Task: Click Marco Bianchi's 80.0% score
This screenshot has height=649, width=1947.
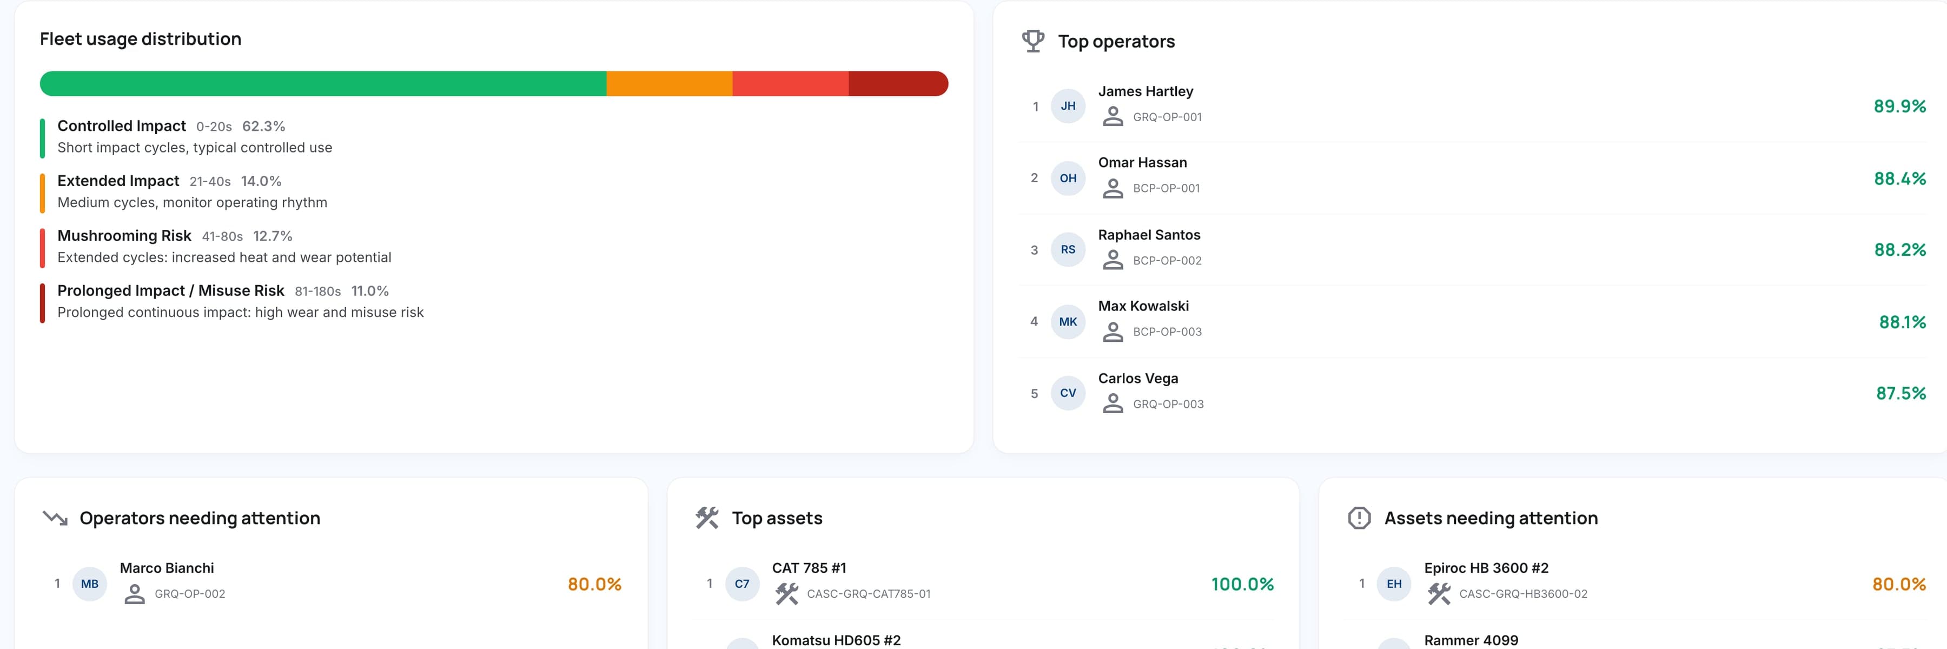Action: (595, 585)
